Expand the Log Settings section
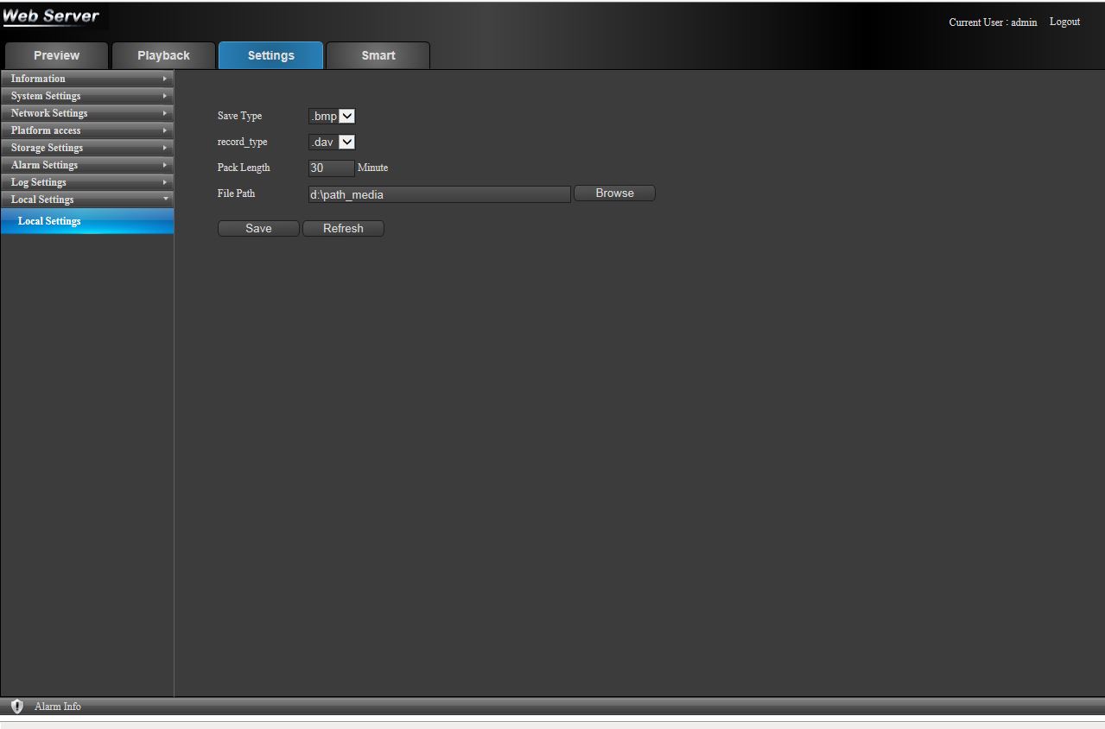 tap(86, 182)
